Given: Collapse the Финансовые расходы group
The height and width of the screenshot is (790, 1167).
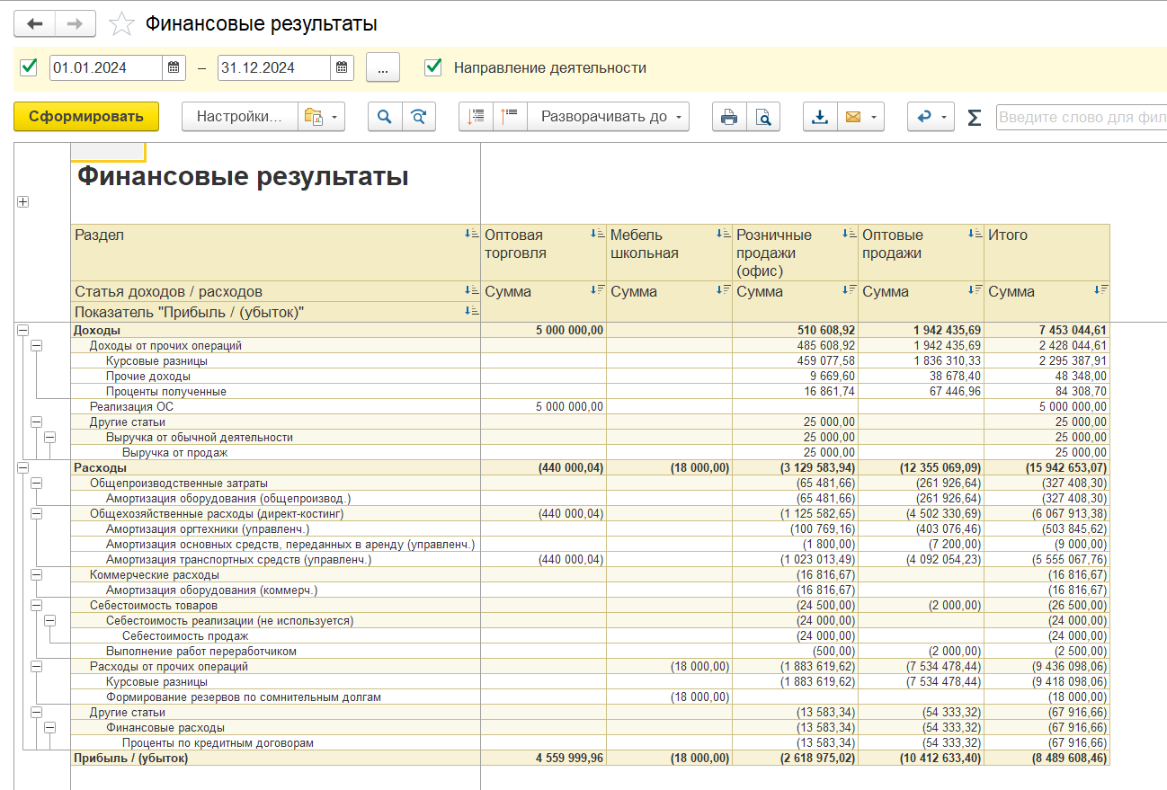Looking at the screenshot, I should pyautogui.click(x=49, y=728).
